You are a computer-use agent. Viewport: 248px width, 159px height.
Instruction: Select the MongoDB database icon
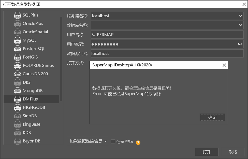[x=17, y=91]
